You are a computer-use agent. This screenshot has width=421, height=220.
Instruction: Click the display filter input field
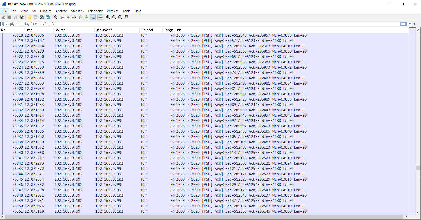pyautogui.click(x=202, y=24)
